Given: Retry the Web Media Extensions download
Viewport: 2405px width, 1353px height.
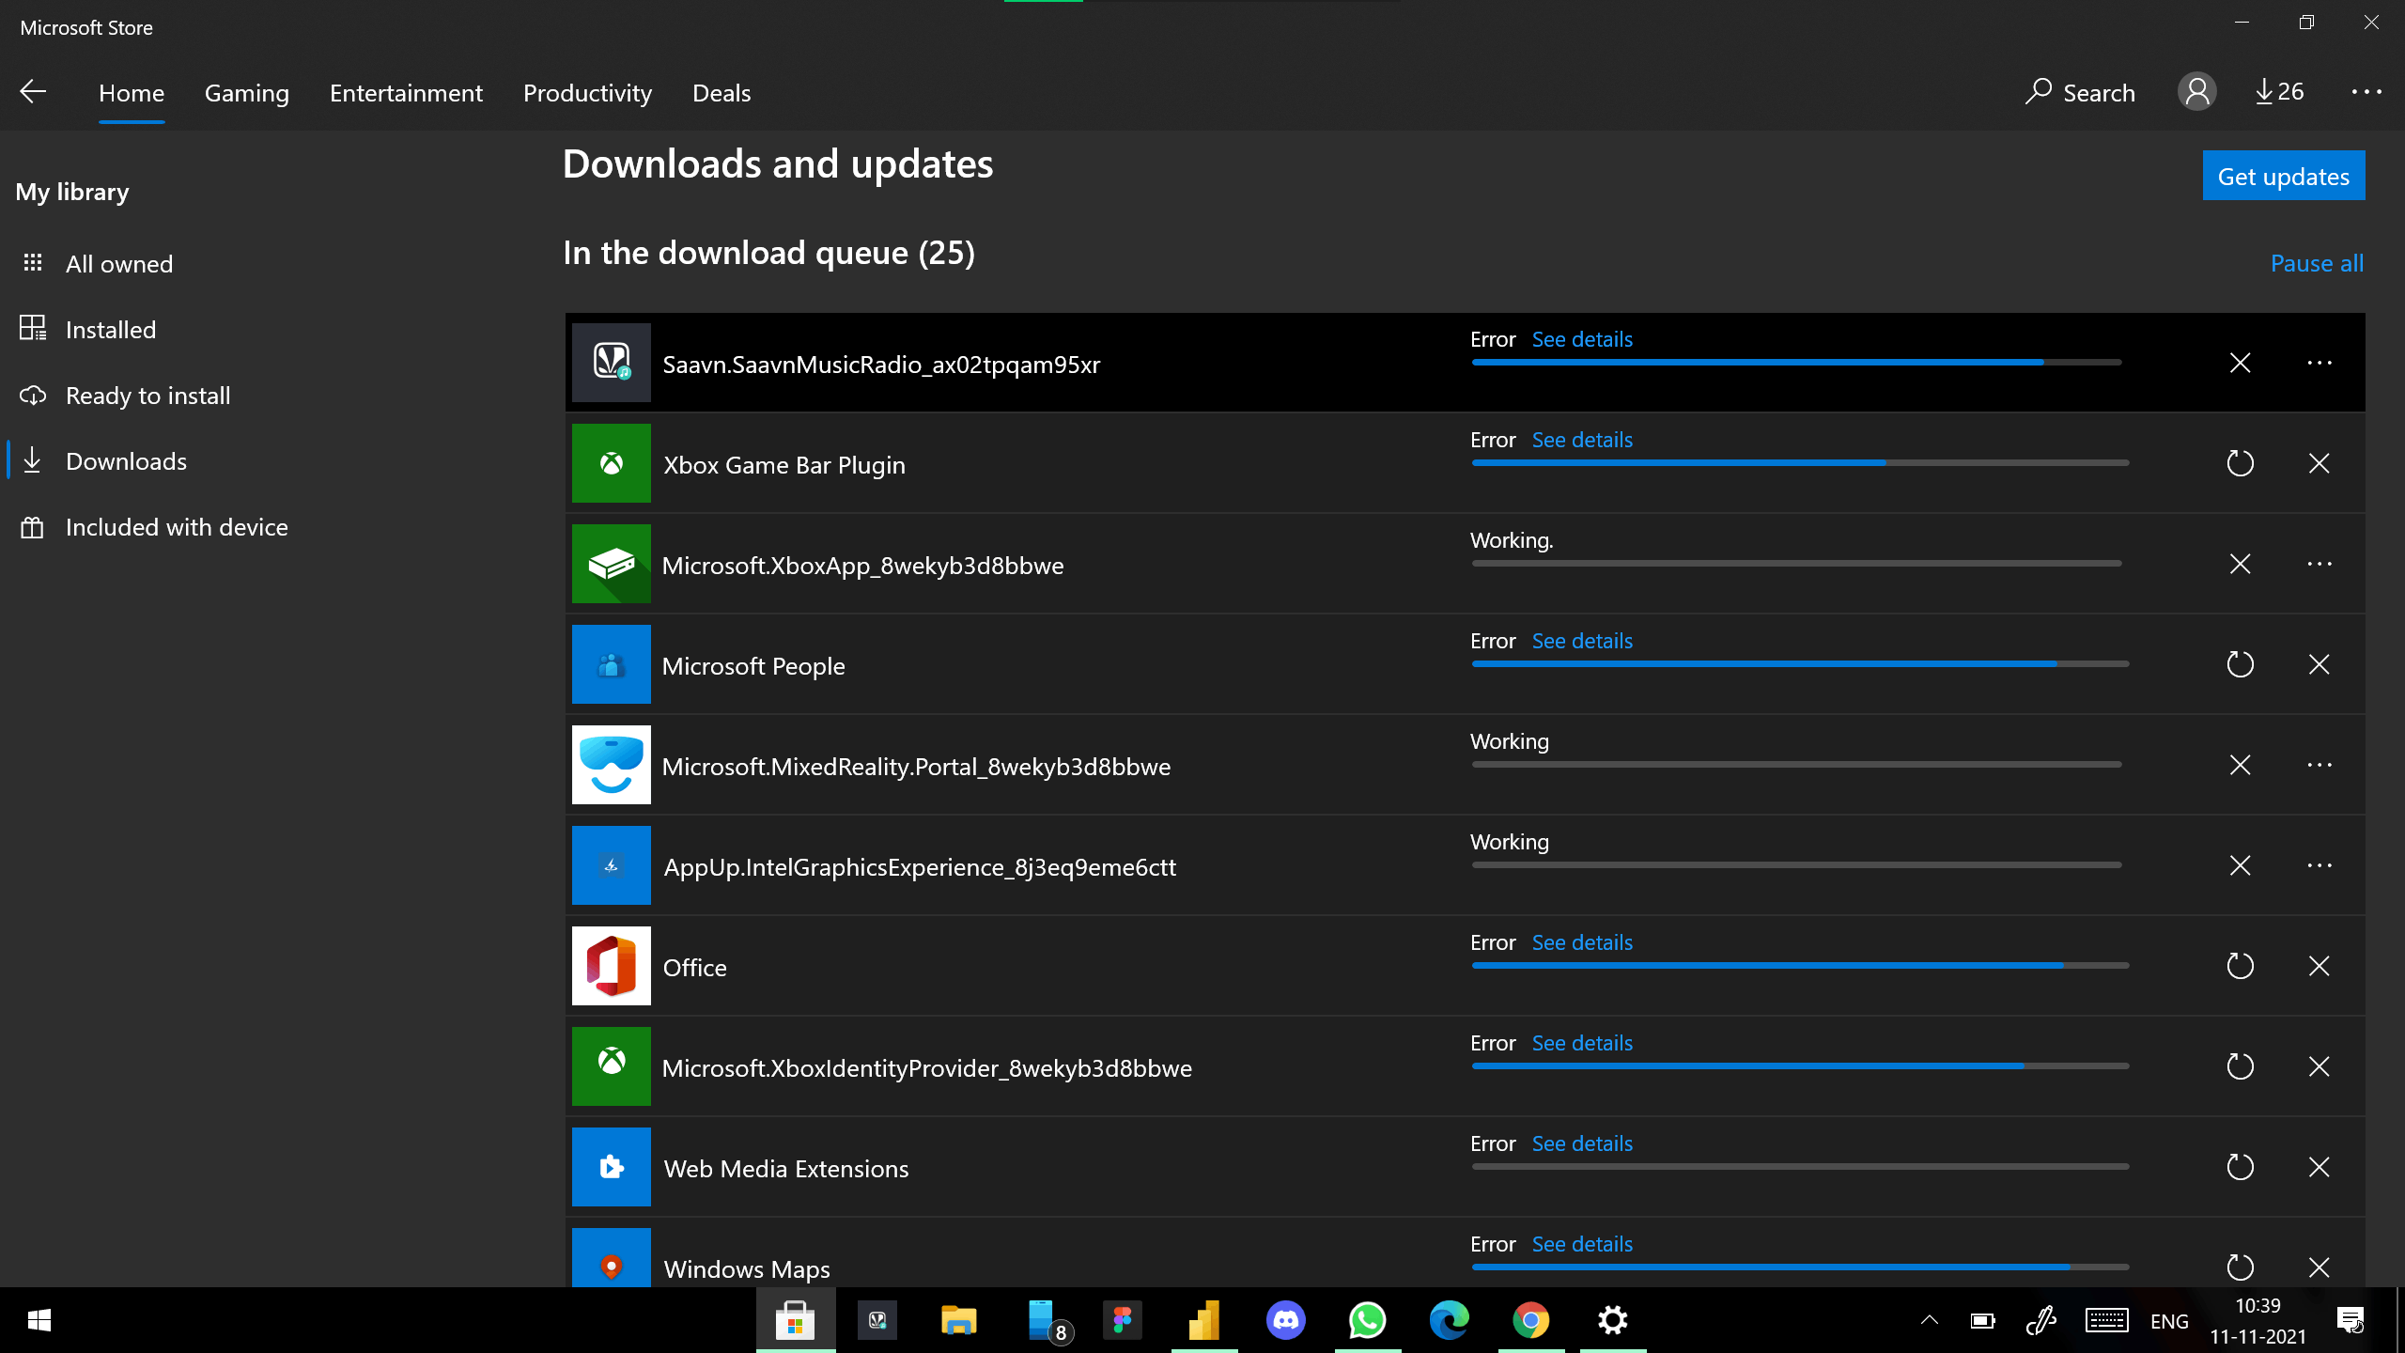Looking at the screenshot, I should [x=2240, y=1167].
